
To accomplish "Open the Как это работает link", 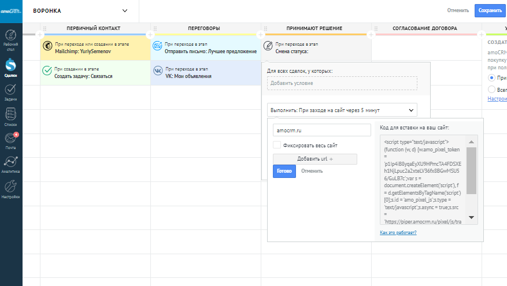I will [x=398, y=233].
